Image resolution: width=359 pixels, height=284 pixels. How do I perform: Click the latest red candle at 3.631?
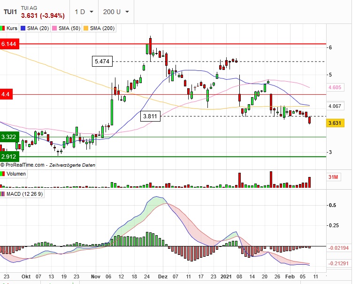pos(310,120)
